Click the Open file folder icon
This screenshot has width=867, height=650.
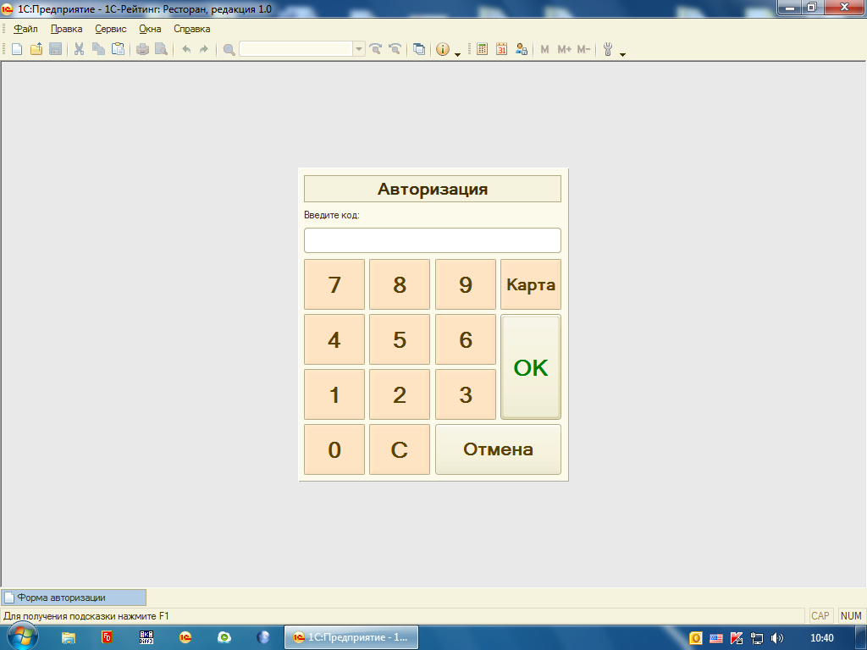click(x=36, y=49)
